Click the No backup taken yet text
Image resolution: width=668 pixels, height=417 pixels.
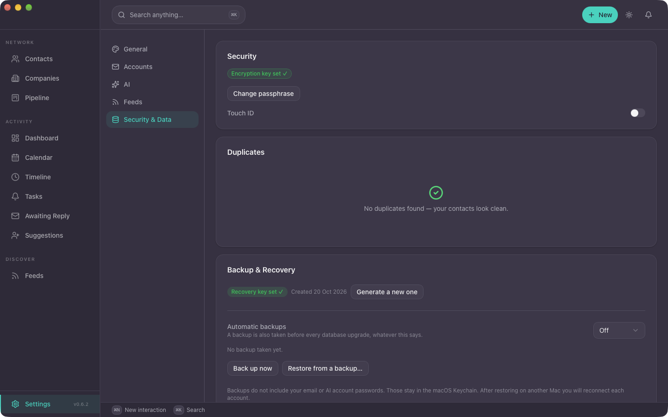coord(255,350)
